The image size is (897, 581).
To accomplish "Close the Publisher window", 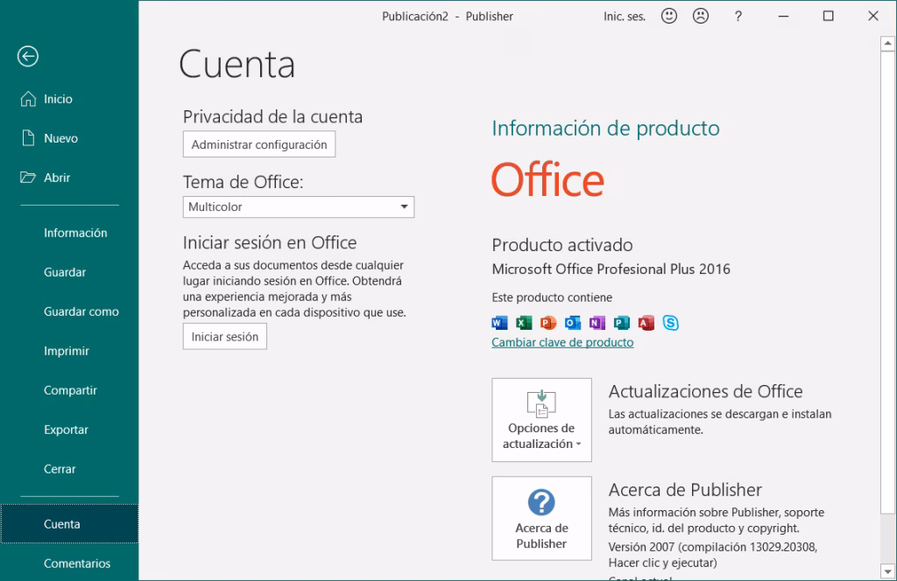I will [873, 16].
